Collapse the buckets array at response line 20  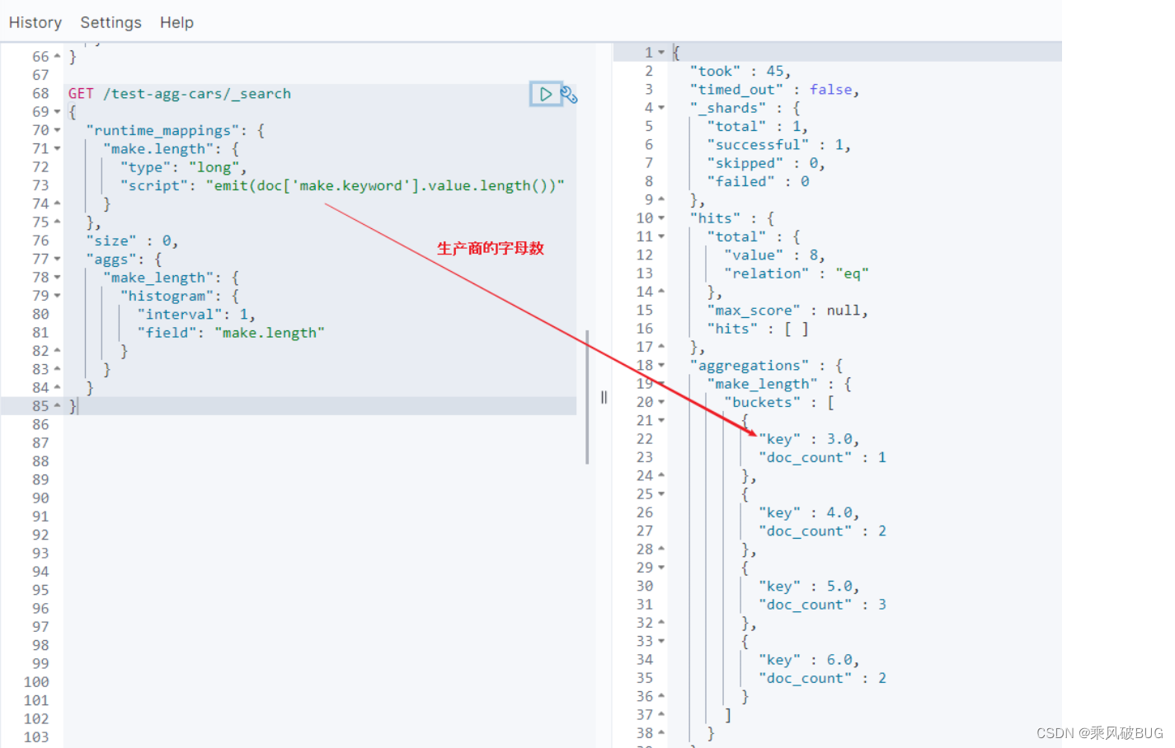[x=661, y=402]
